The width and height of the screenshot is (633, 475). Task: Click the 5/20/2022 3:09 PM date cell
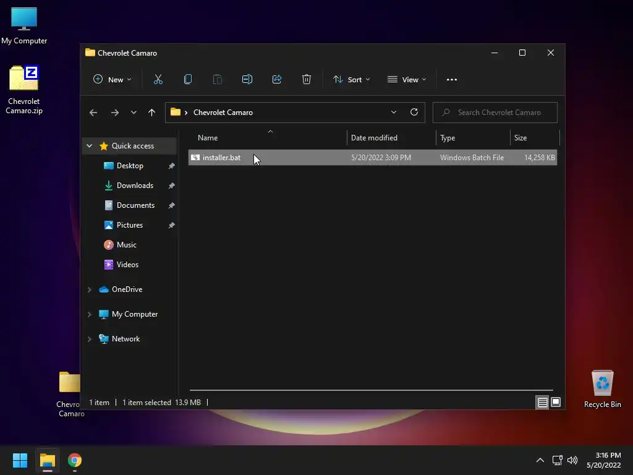(381, 158)
